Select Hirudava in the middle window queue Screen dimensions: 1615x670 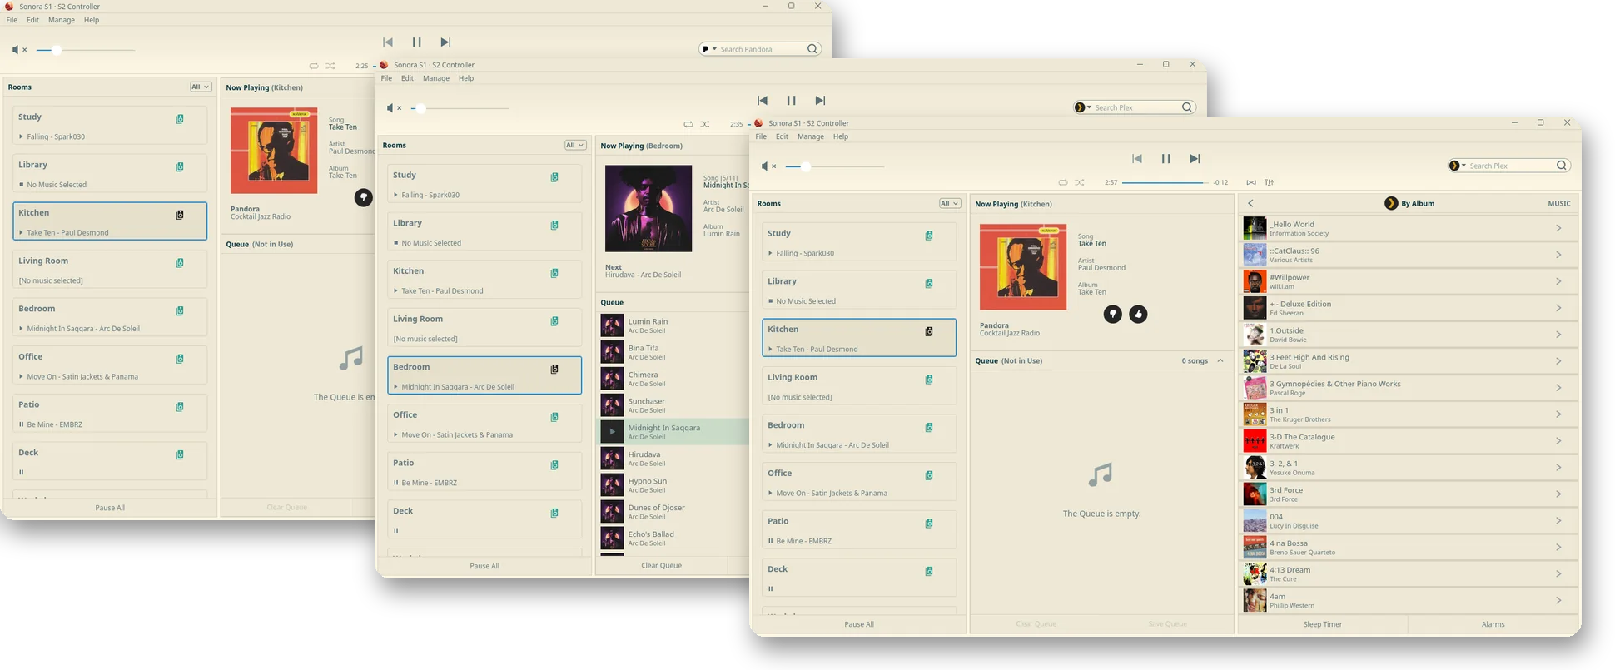click(673, 459)
